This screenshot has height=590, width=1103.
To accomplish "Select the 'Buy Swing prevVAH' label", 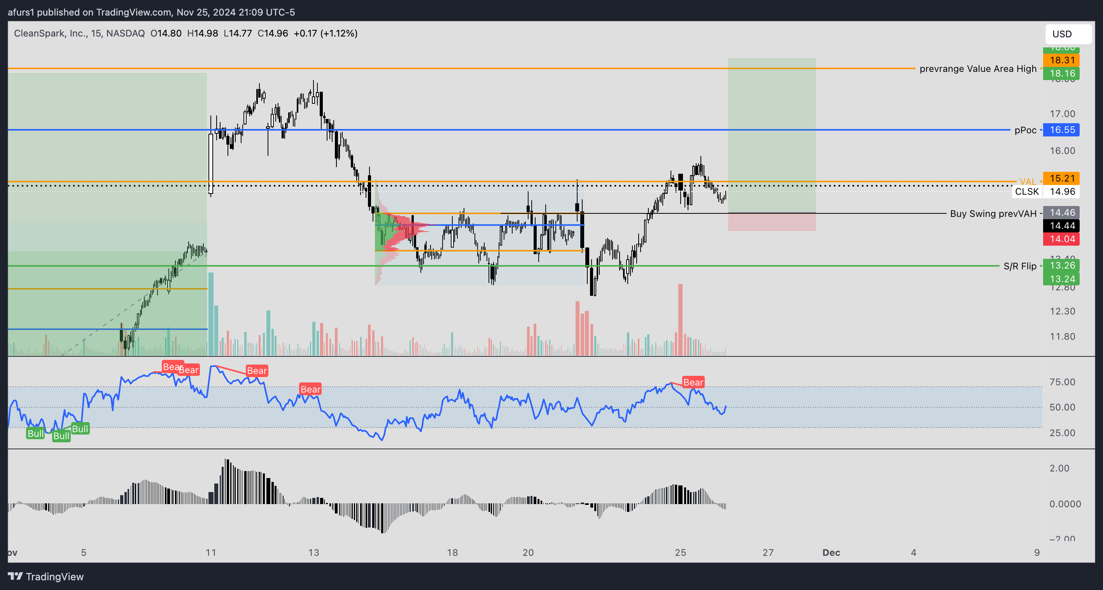I will click(993, 213).
